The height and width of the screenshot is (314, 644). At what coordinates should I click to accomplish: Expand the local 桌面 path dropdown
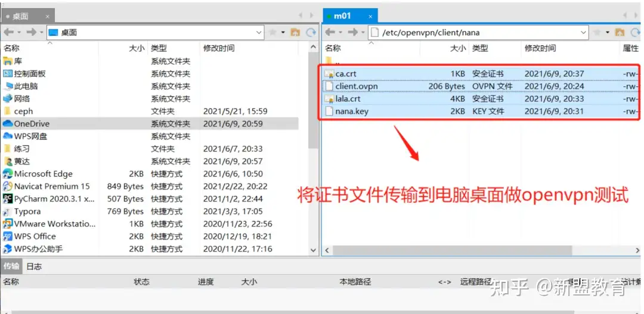[259, 32]
